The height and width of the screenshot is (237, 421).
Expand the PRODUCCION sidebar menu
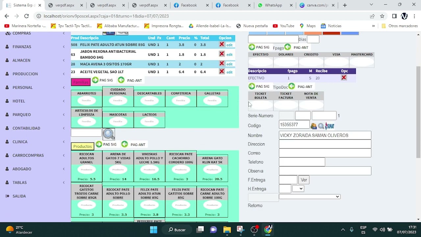(35, 74)
